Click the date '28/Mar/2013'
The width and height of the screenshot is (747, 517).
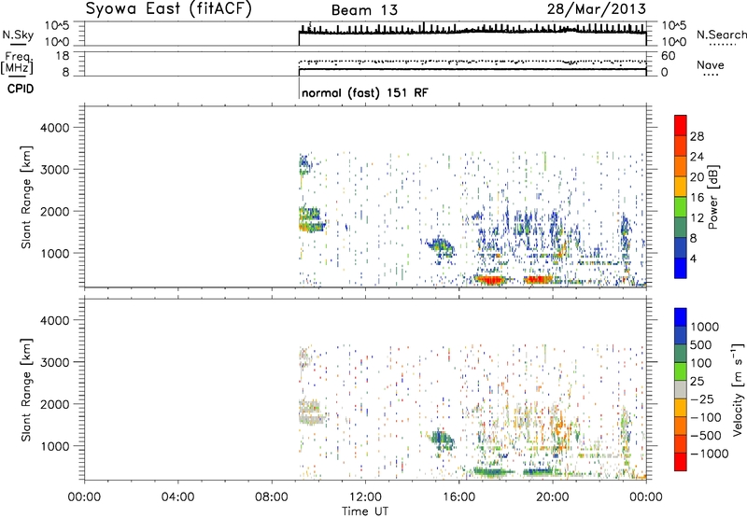(597, 9)
